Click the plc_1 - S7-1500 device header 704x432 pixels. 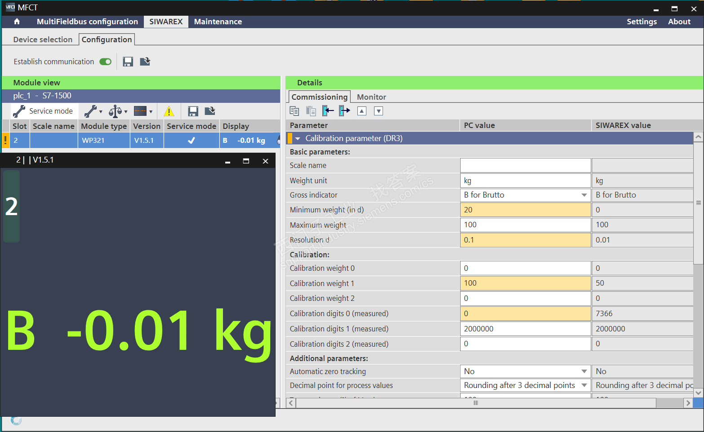(141, 96)
